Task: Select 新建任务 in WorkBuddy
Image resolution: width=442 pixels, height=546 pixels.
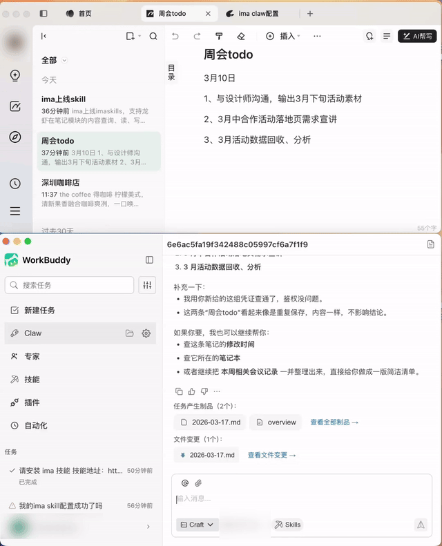Action: (x=80, y=310)
